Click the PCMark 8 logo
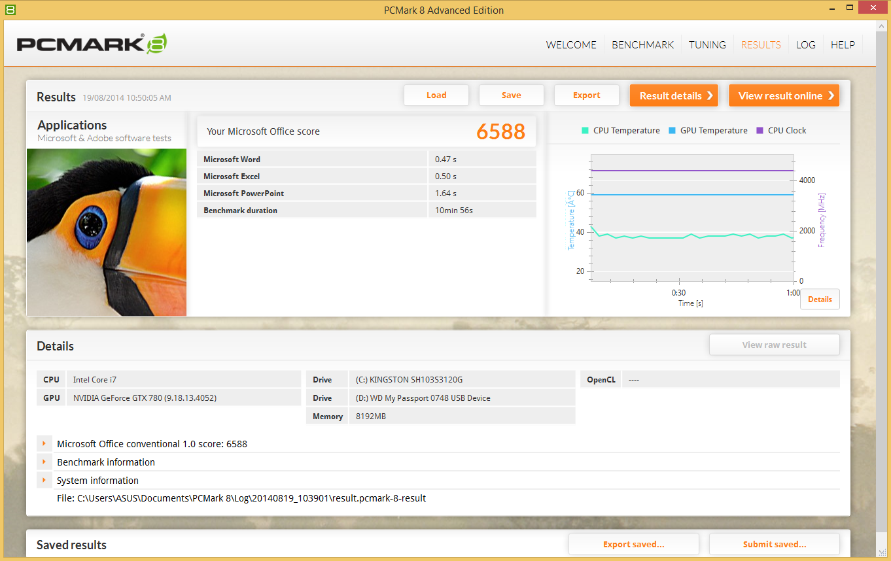The image size is (891, 561). (x=92, y=44)
